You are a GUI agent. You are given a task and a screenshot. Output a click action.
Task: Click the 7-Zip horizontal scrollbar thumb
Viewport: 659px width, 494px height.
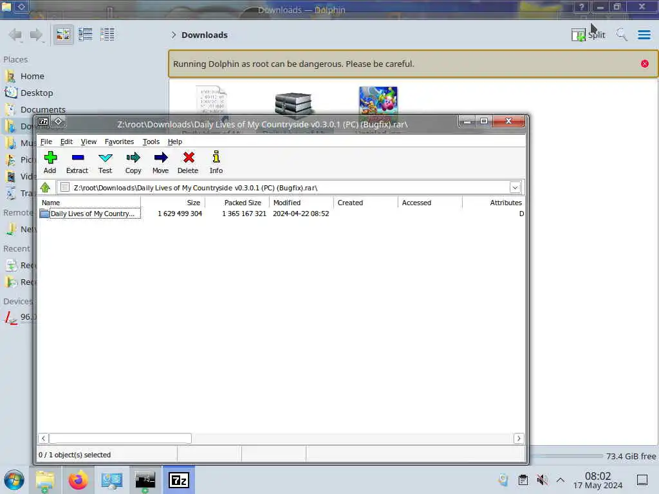[x=120, y=438]
